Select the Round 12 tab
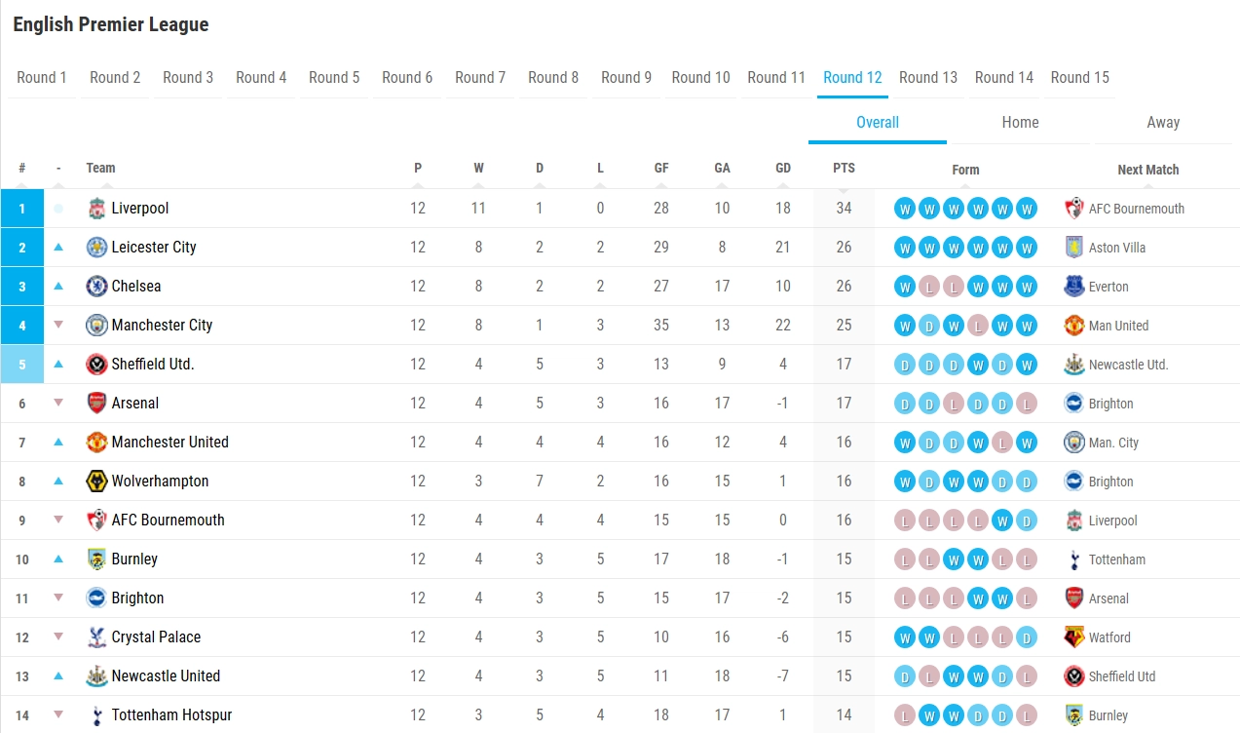Screen dimensions: 1240x733 852,78
